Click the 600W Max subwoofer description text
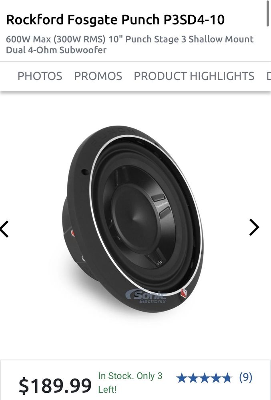 pyautogui.click(x=130, y=44)
